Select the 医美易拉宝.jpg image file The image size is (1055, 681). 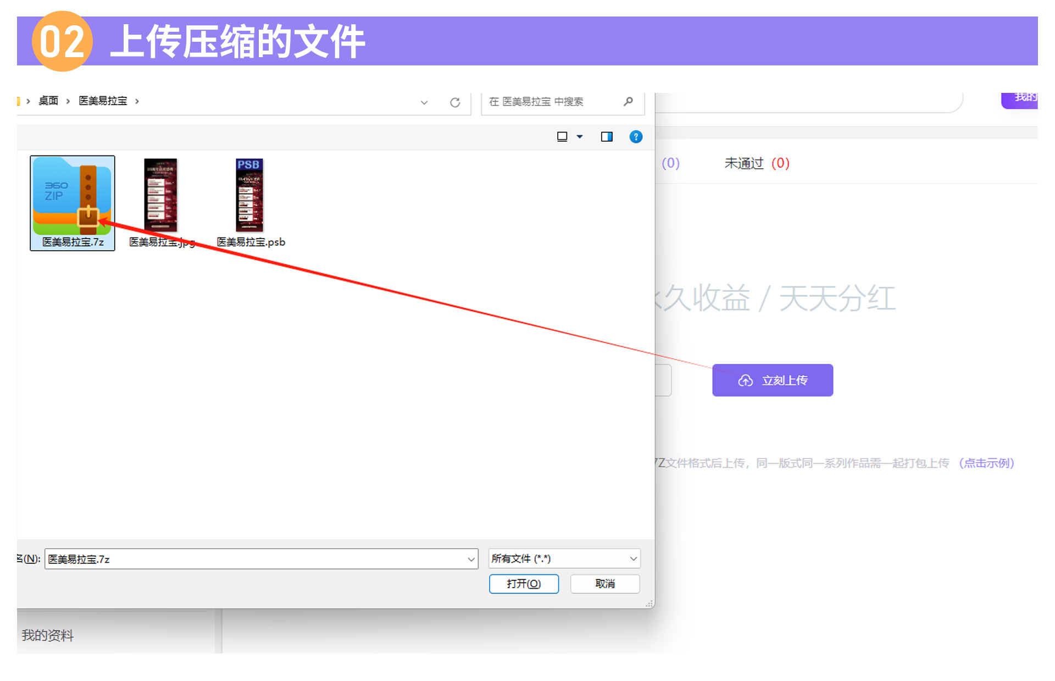pos(162,203)
